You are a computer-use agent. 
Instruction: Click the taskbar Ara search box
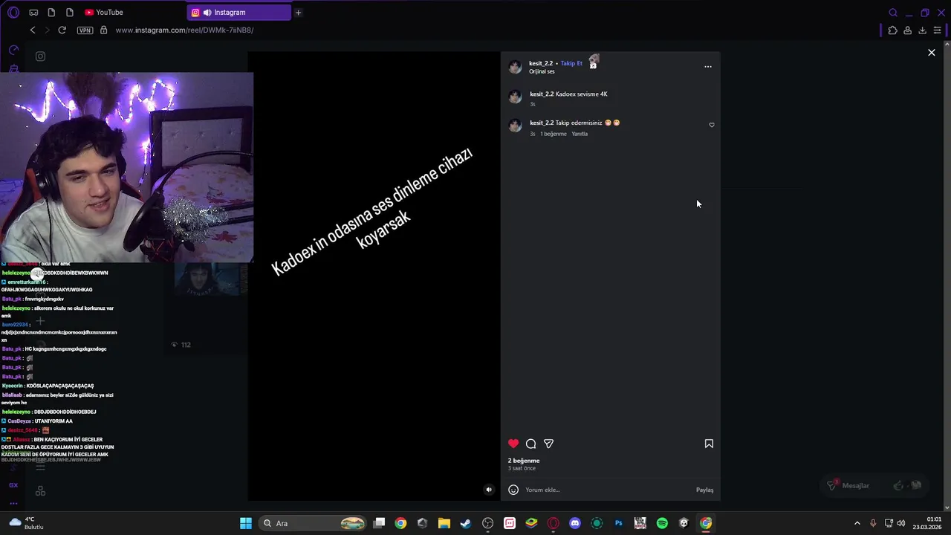[x=314, y=523]
